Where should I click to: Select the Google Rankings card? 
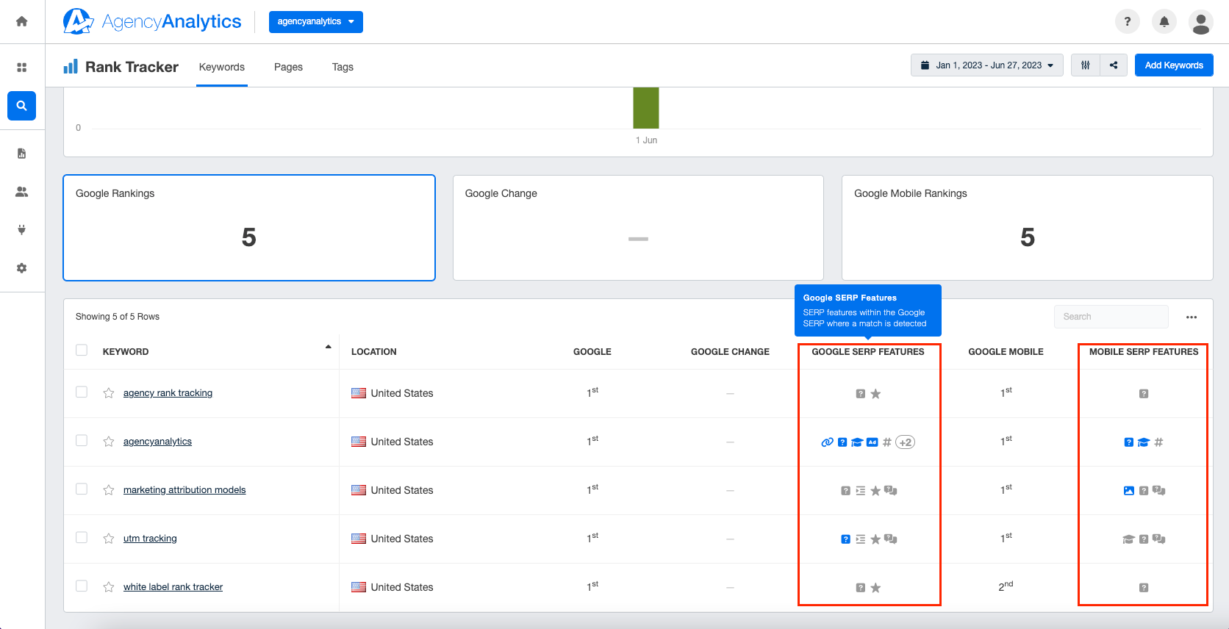pyautogui.click(x=249, y=228)
